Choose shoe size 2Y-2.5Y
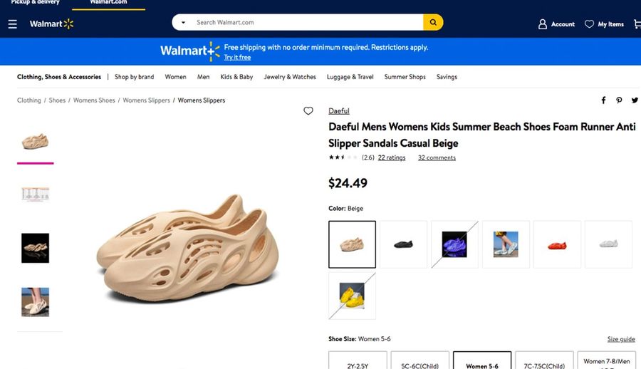Screen dimensions: 641x369 pyautogui.click(x=358, y=362)
